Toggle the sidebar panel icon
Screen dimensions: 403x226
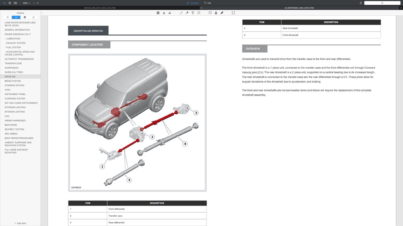[x=5, y=3]
